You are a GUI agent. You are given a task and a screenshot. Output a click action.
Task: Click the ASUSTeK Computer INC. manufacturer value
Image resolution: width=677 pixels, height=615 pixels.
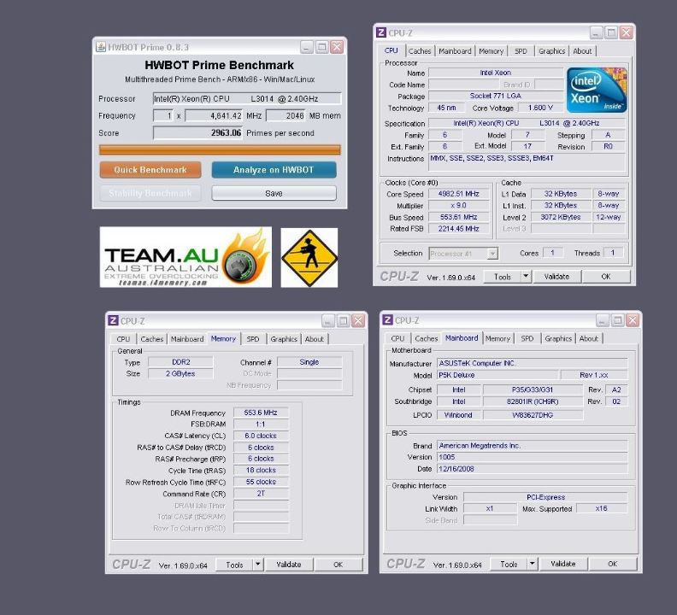coord(532,363)
